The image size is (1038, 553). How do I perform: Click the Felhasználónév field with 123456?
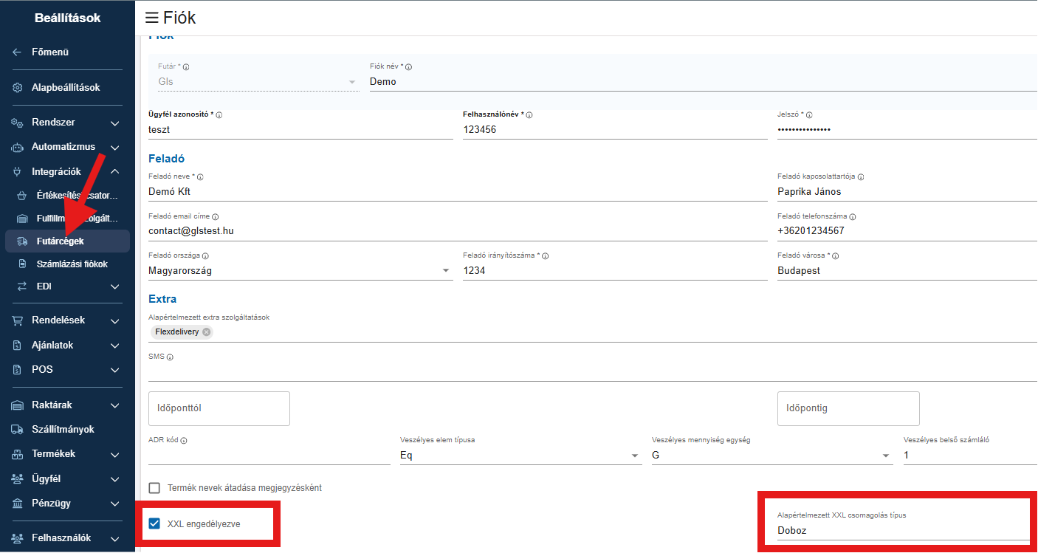click(615, 129)
